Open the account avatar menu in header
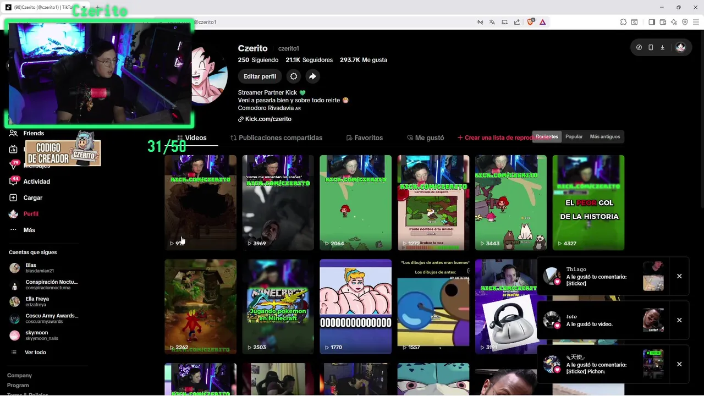 point(680,47)
